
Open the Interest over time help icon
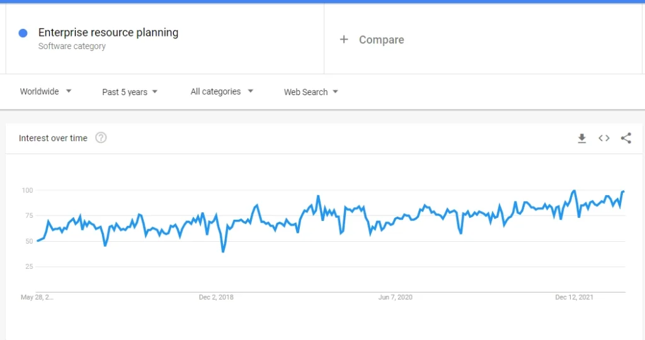[x=101, y=138]
